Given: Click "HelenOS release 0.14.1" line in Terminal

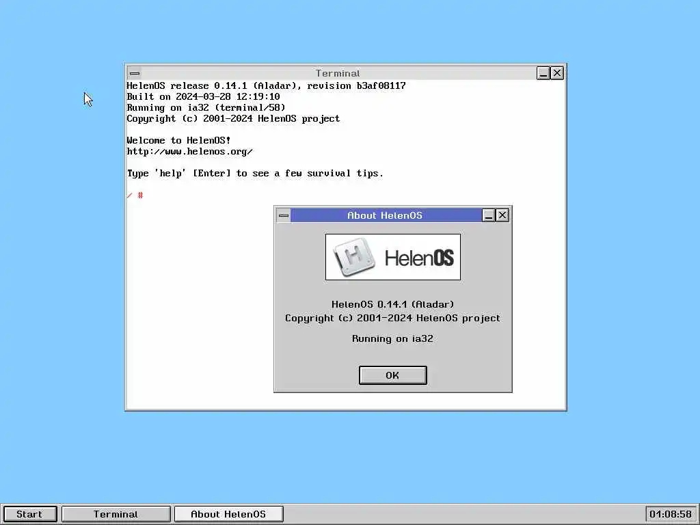Looking at the screenshot, I should (x=266, y=85).
